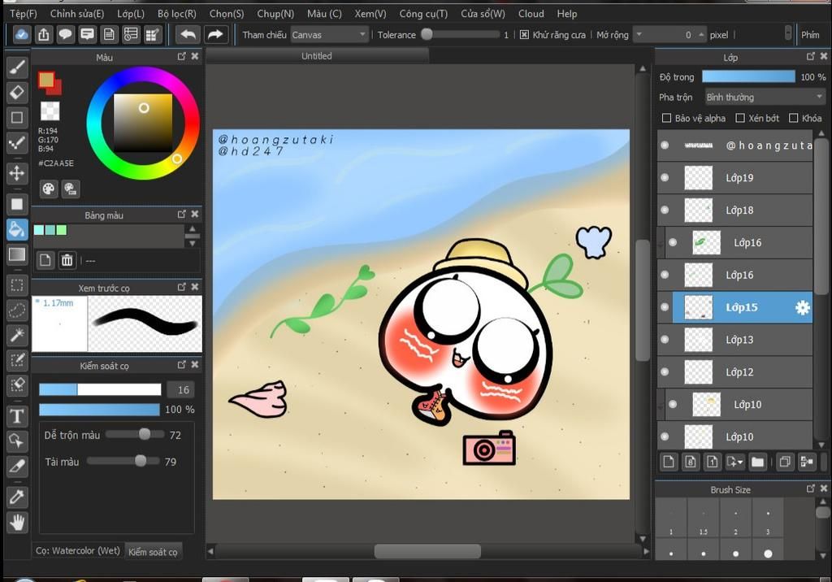Open the Cửa sổ(W) menu
The width and height of the screenshot is (832, 582).
[483, 14]
